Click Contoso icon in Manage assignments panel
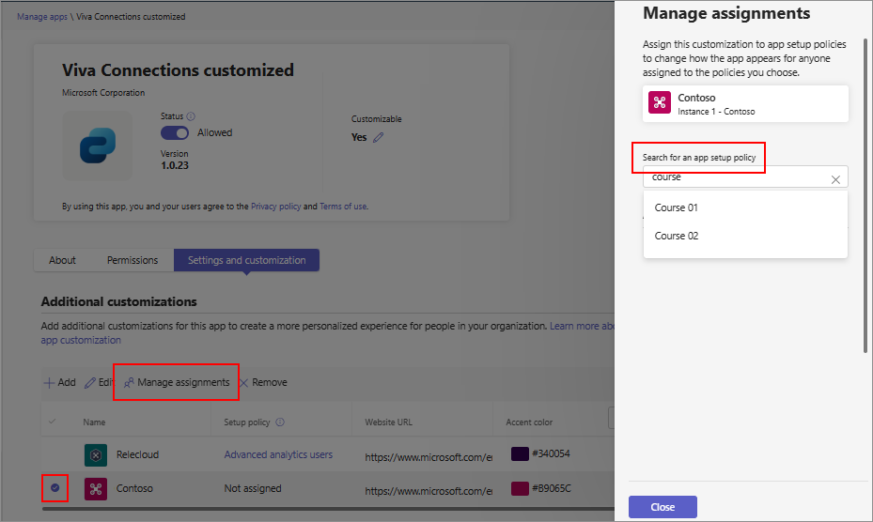The height and width of the screenshot is (522, 873). click(660, 102)
